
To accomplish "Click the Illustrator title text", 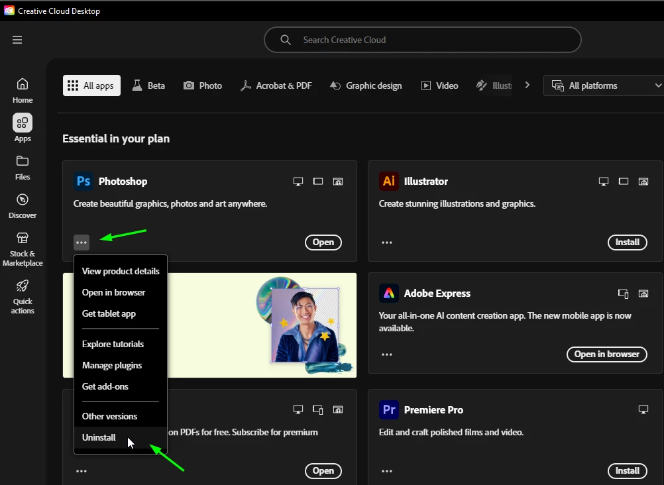I will pyautogui.click(x=425, y=182).
